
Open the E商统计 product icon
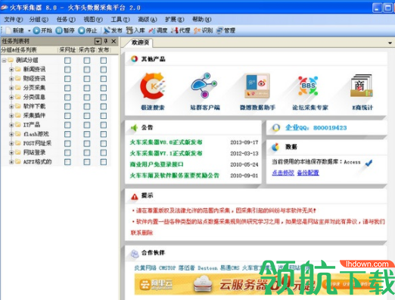pyautogui.click(x=362, y=86)
